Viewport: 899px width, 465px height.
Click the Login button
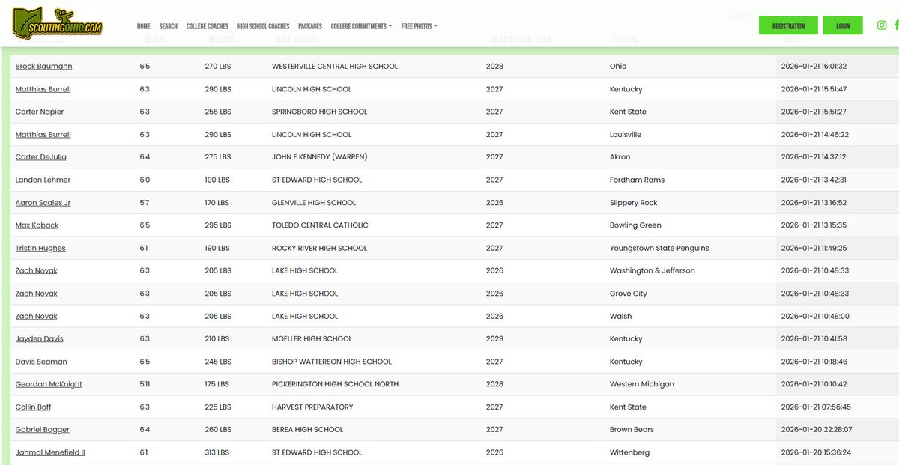(x=843, y=25)
